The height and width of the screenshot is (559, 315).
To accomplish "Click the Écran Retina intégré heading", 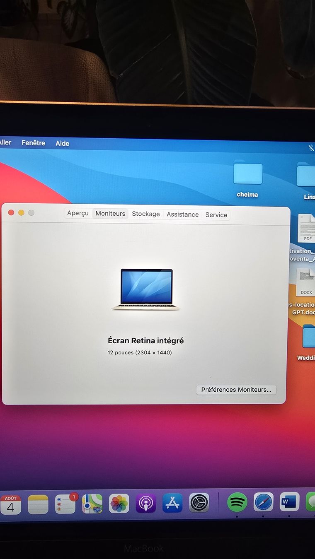I will tap(145, 341).
